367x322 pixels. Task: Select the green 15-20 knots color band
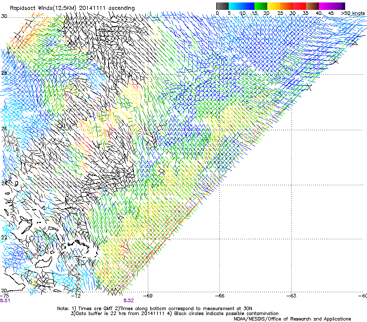click(261, 6)
